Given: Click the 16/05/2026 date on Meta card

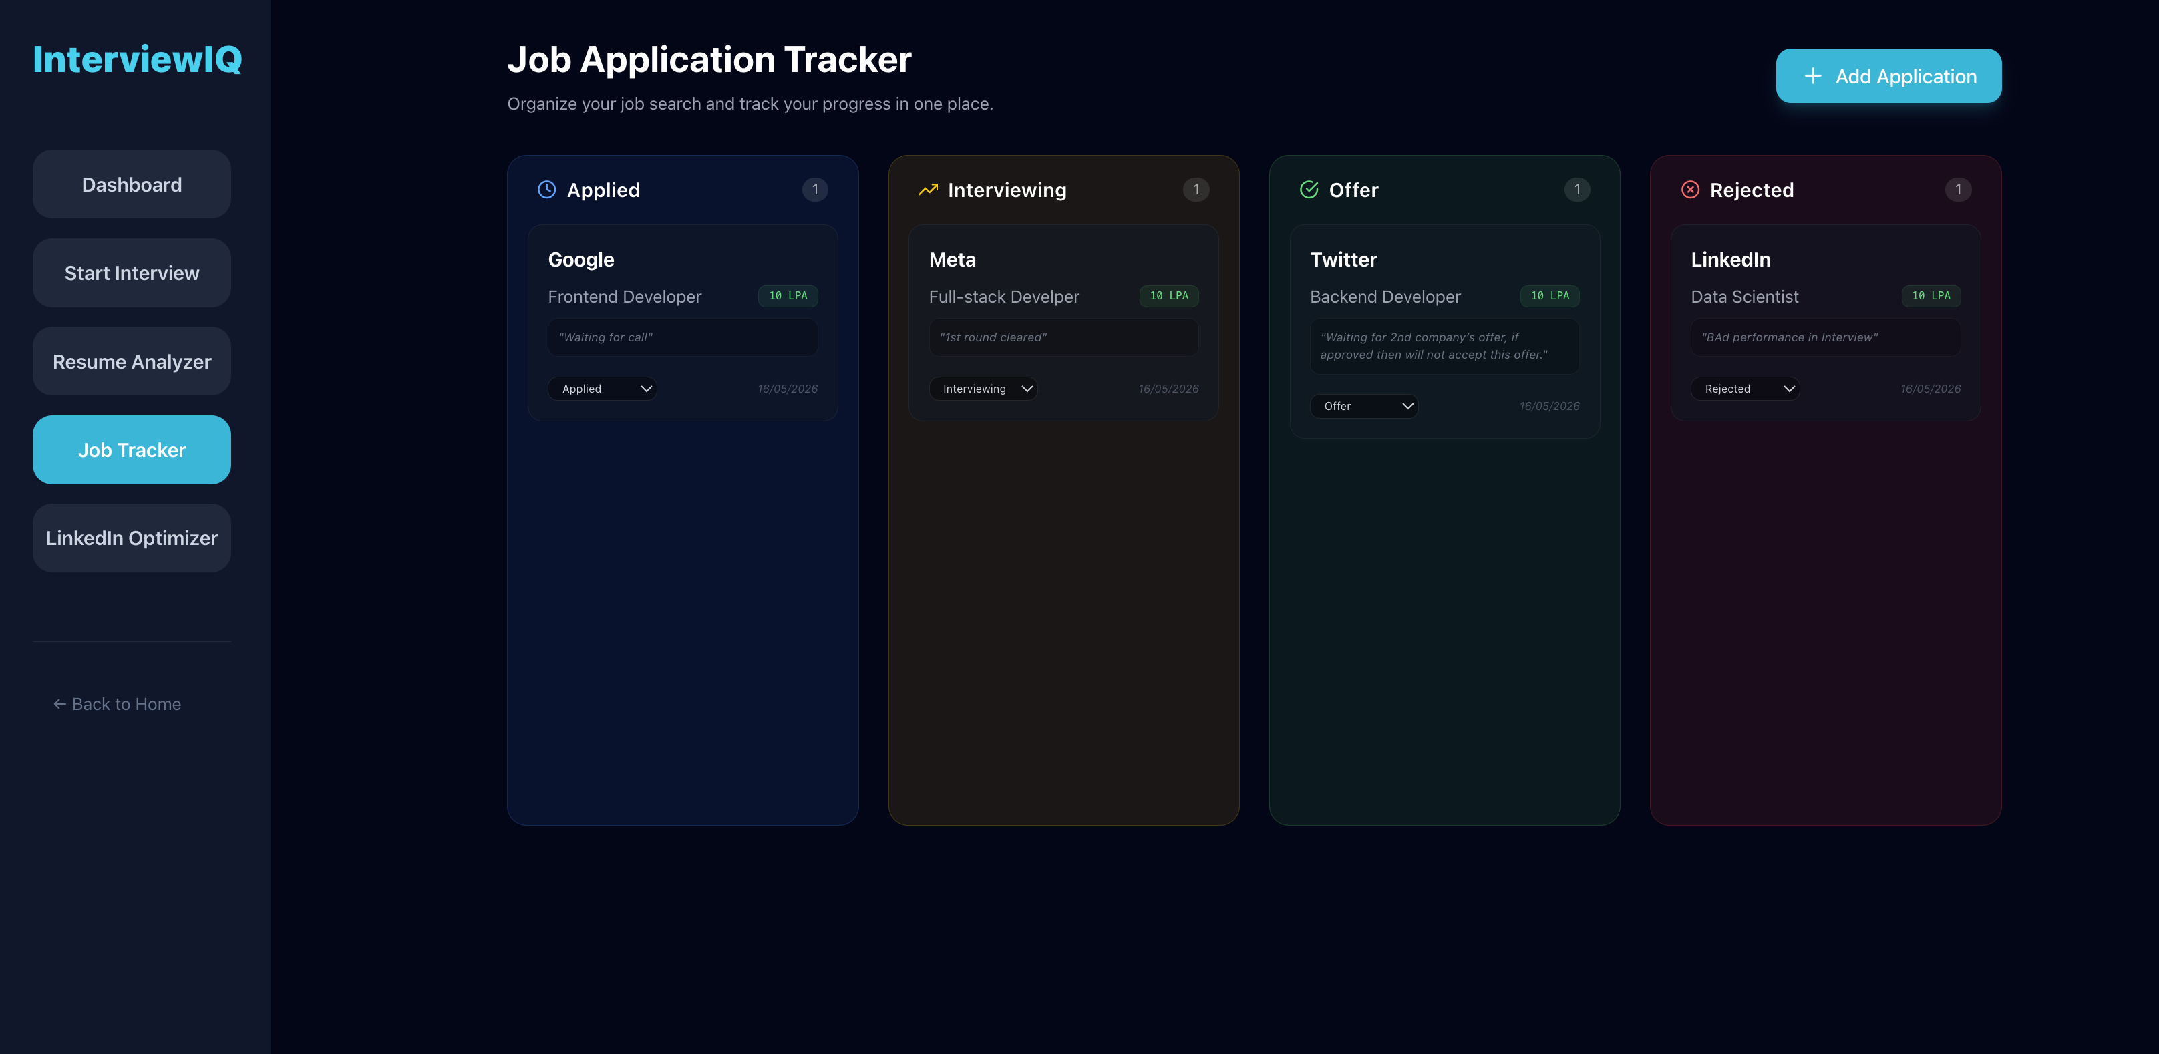Looking at the screenshot, I should click(x=1168, y=389).
